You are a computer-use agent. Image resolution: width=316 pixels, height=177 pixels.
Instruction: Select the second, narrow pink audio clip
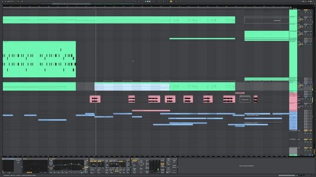[x=132, y=99]
